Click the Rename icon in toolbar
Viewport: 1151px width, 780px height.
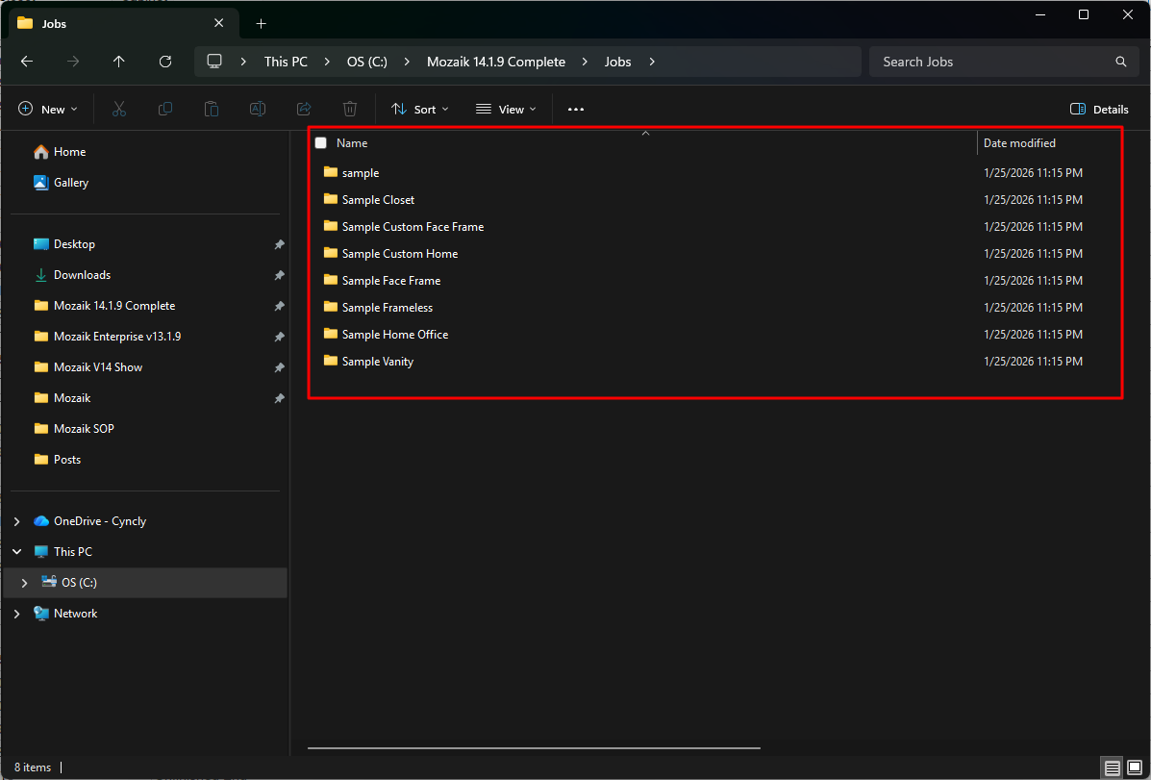pyautogui.click(x=258, y=110)
